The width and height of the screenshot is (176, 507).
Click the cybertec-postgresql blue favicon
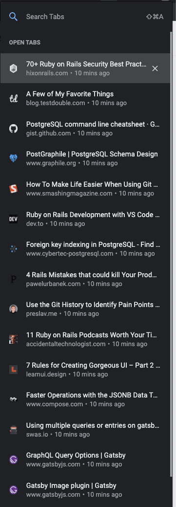13,249
